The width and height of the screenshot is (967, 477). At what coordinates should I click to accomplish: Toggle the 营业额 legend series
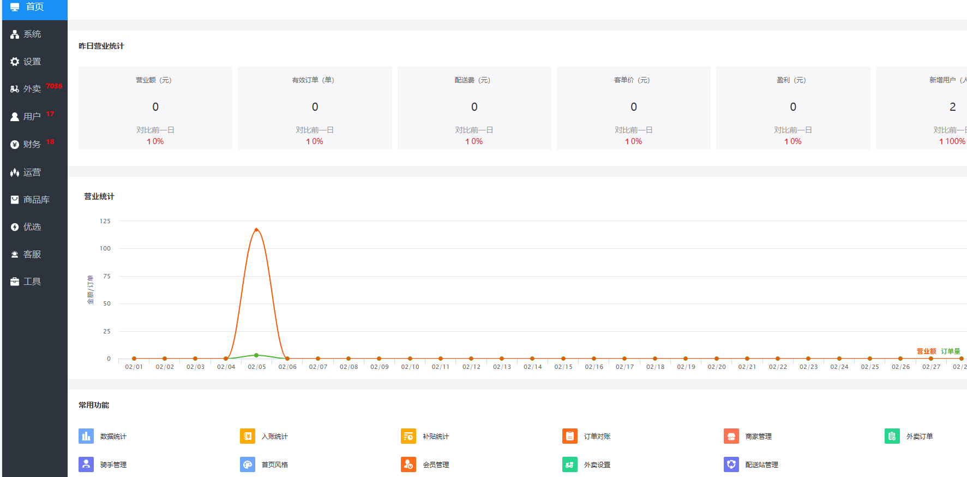coord(926,351)
